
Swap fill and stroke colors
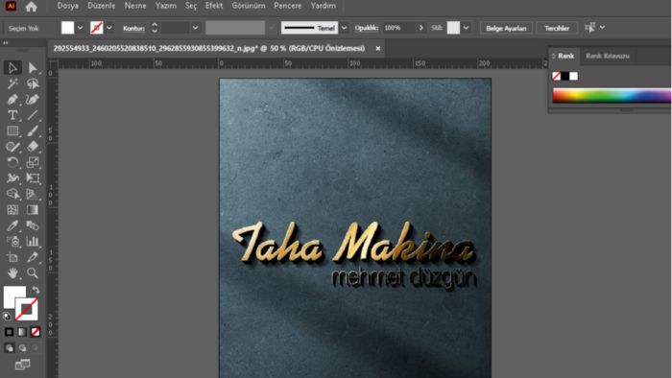(x=36, y=290)
